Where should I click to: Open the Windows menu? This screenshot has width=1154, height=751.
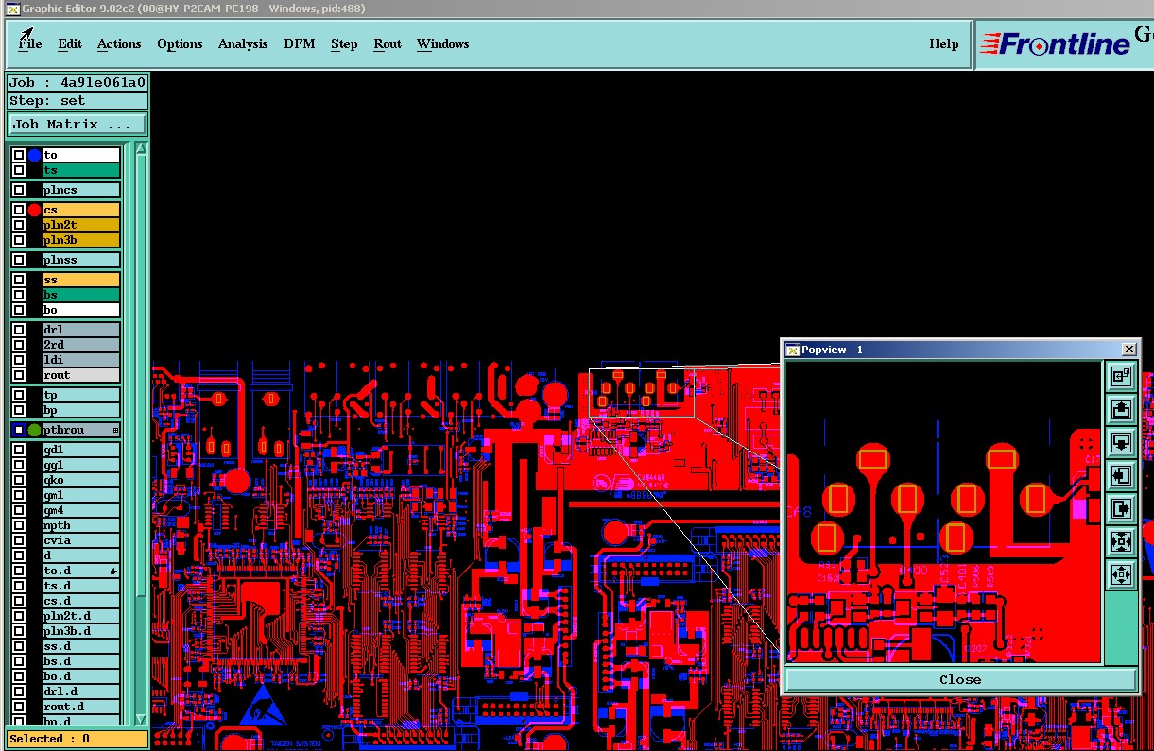442,43
